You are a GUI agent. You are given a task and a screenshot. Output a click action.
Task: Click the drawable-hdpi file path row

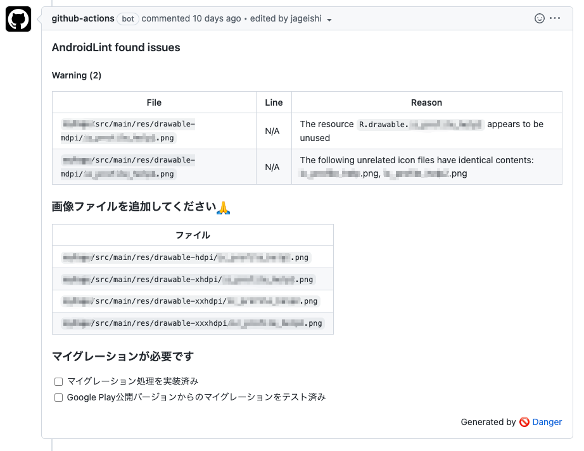coord(186,257)
